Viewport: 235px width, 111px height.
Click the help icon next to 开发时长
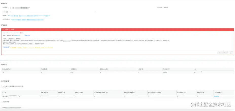(x=169, y=69)
